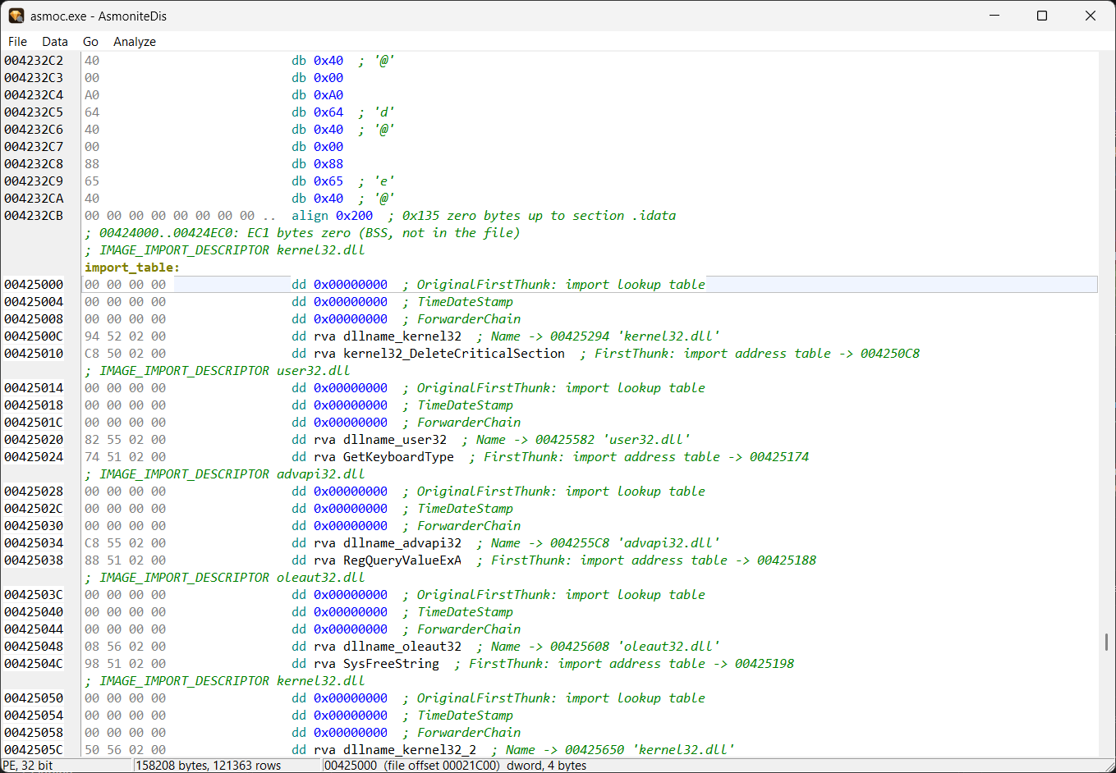Click the '; 'e'' comment on the 004232C9 row
The width and height of the screenshot is (1116, 773).
pyautogui.click(x=376, y=181)
